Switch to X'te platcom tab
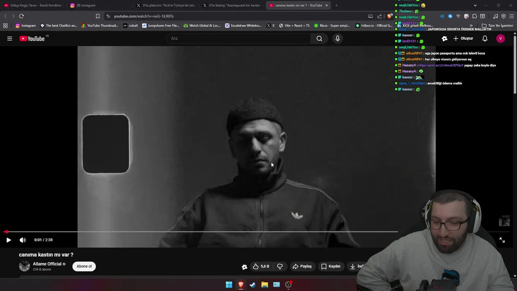This screenshot has height=291, width=517. (x=166, y=5)
